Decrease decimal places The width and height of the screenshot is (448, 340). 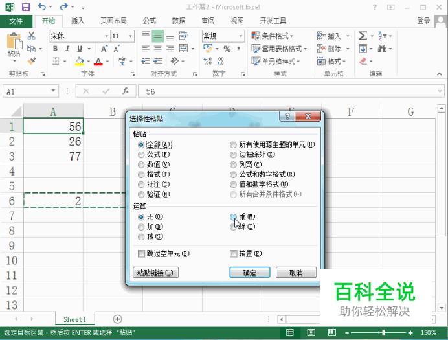(220, 61)
